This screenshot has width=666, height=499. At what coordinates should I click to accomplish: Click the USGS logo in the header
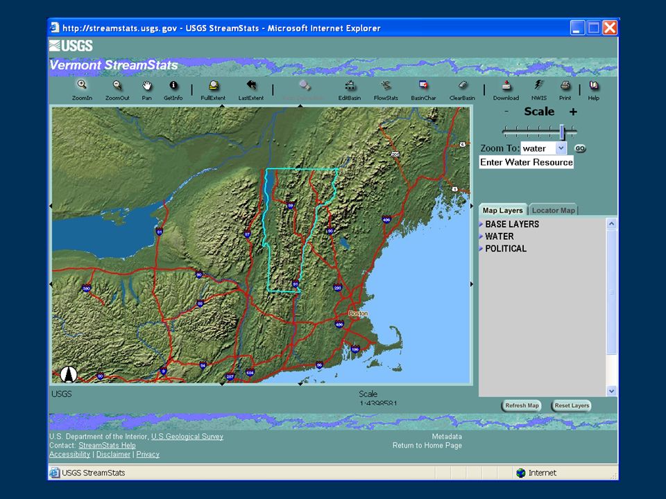pyautogui.click(x=71, y=46)
